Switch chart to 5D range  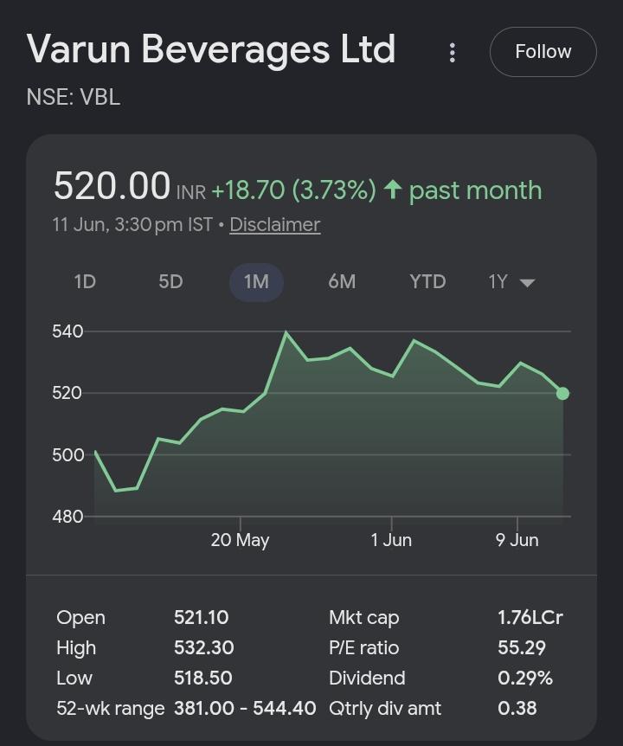pos(170,281)
